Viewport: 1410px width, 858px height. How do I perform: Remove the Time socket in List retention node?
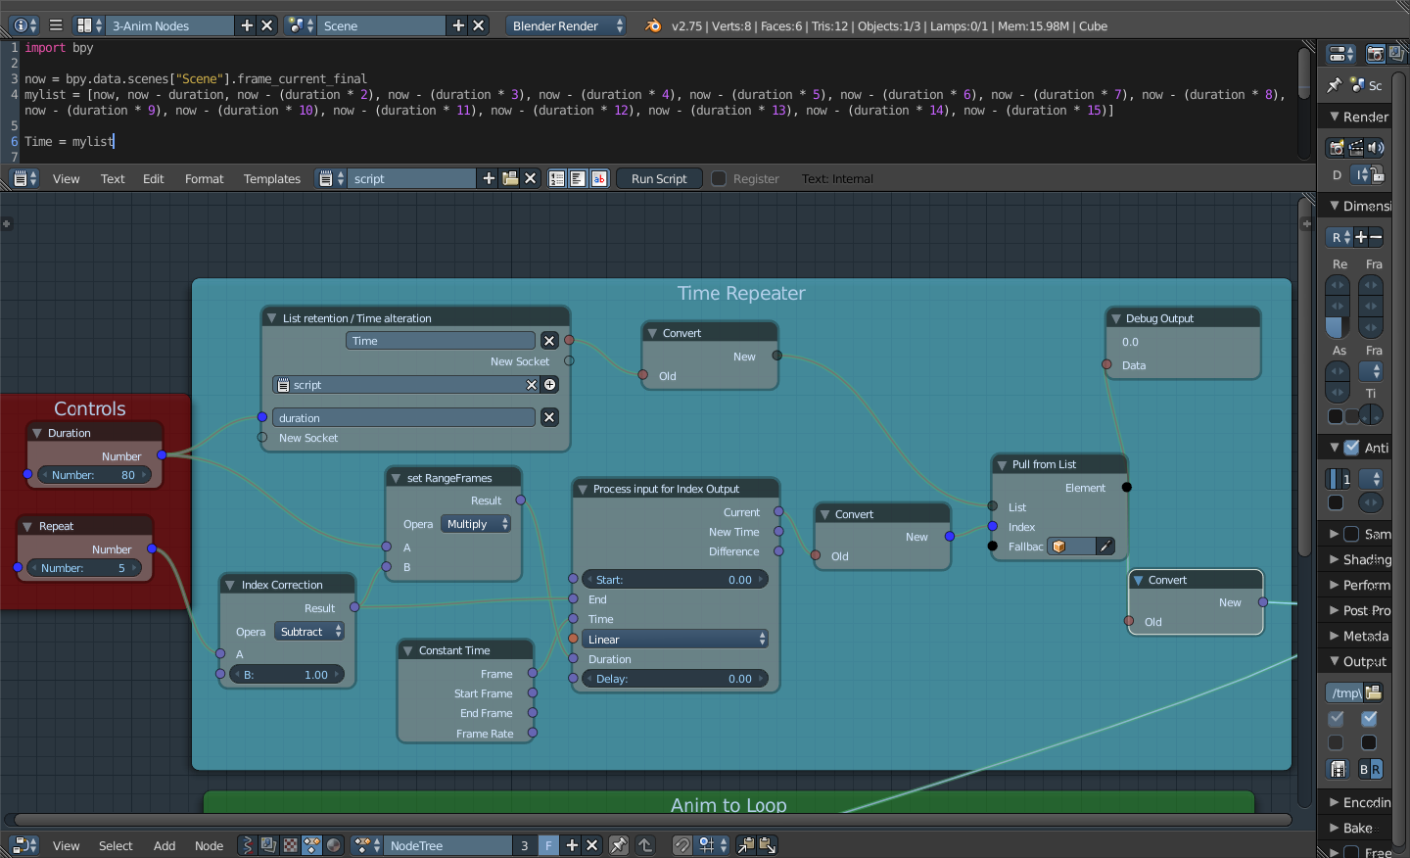[549, 341]
